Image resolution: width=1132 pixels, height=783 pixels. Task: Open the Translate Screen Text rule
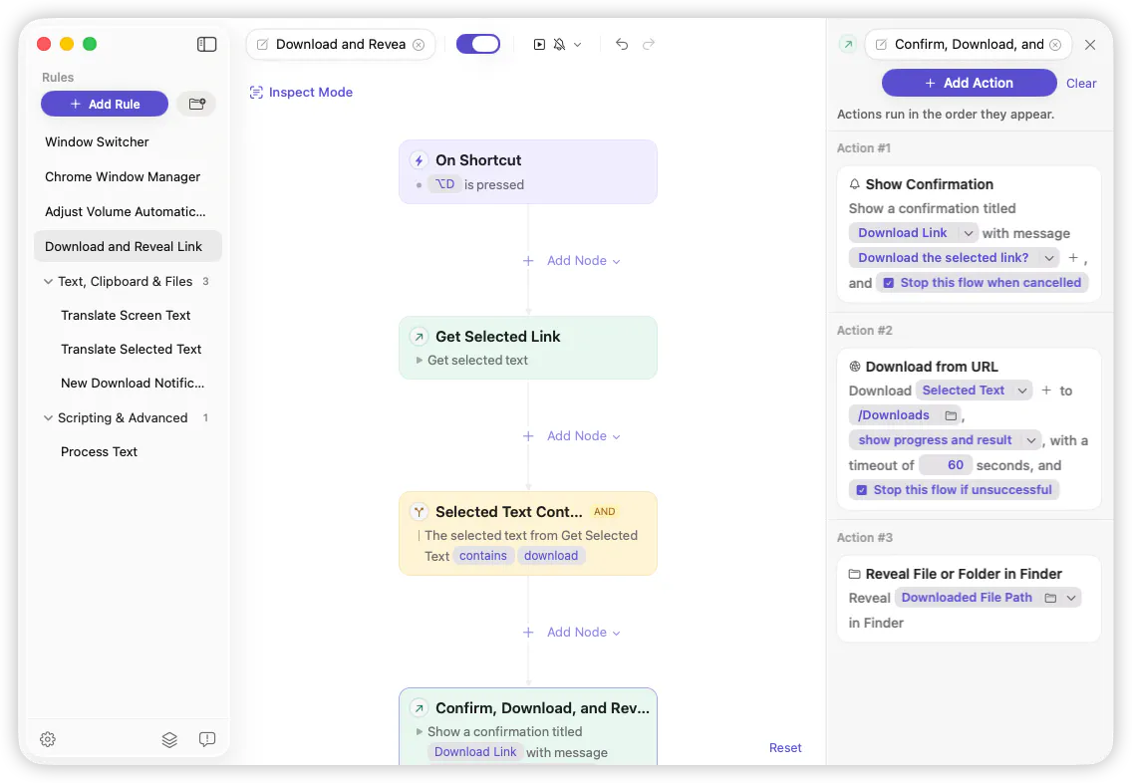(128, 316)
